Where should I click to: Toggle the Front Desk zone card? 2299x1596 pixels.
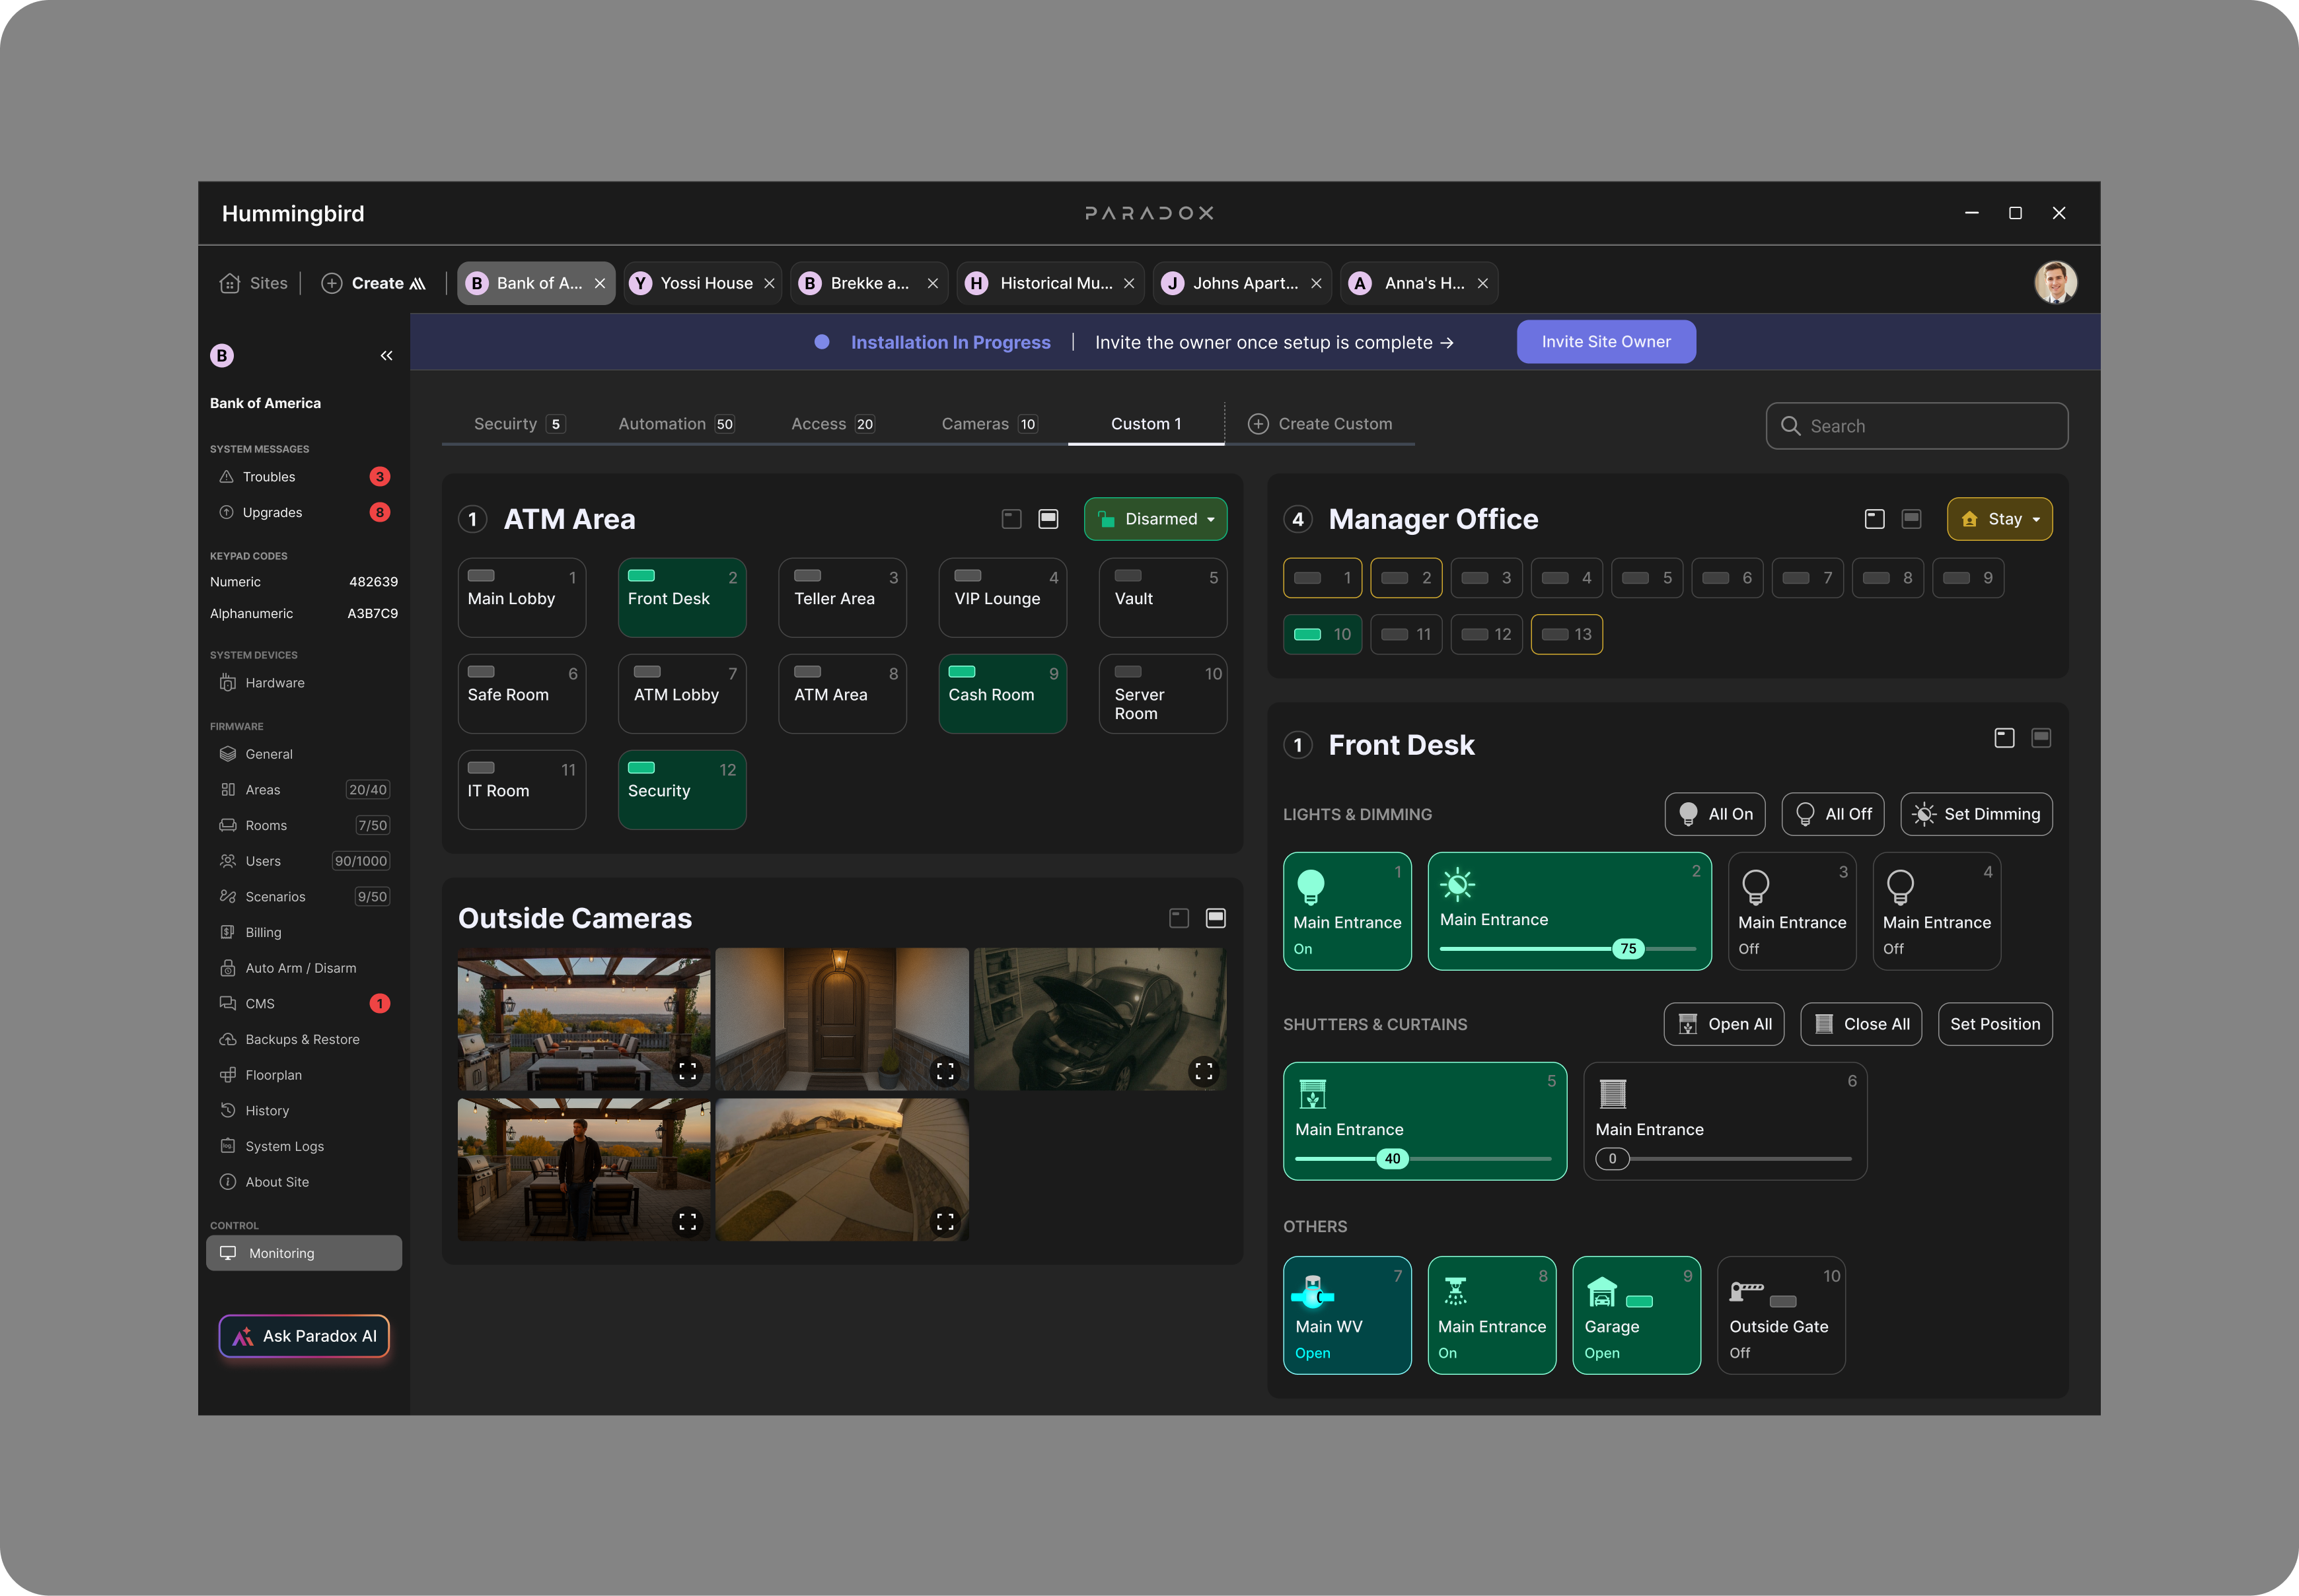682,598
